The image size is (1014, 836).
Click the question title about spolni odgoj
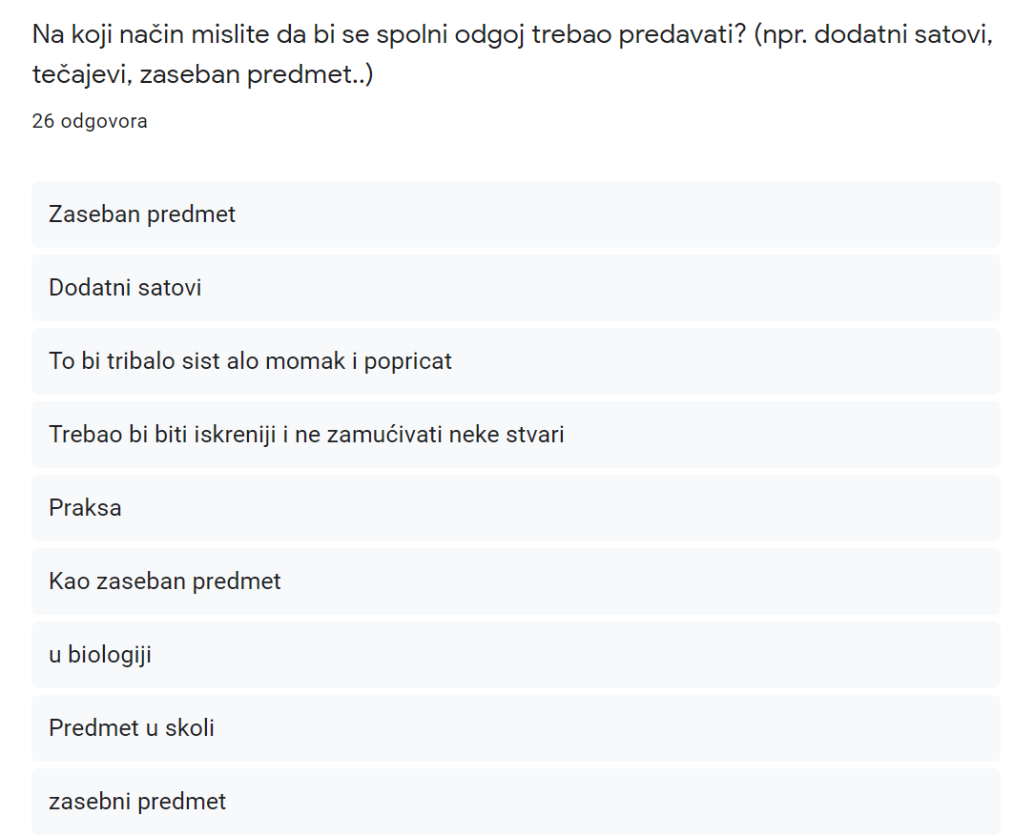tap(512, 53)
